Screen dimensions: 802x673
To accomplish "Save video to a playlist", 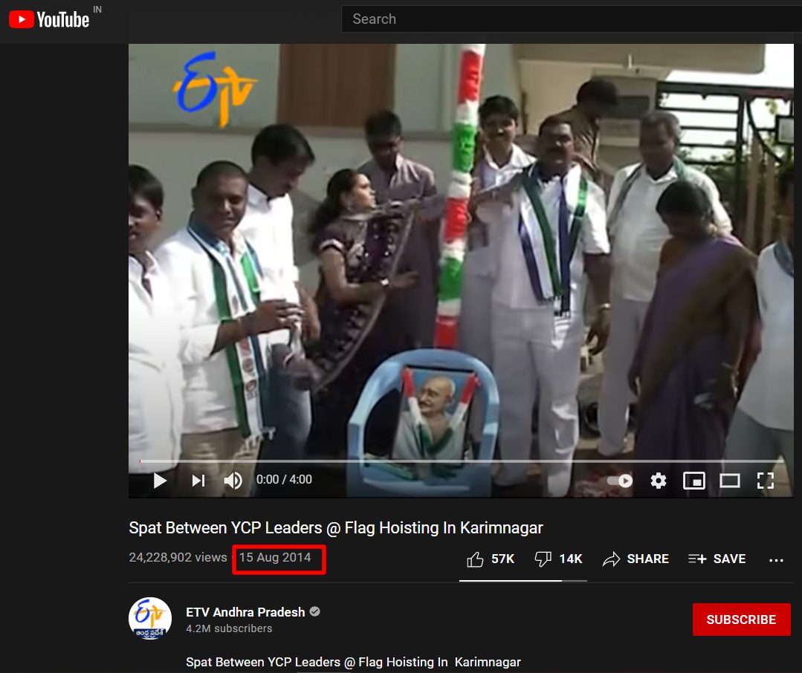I will coord(717,559).
